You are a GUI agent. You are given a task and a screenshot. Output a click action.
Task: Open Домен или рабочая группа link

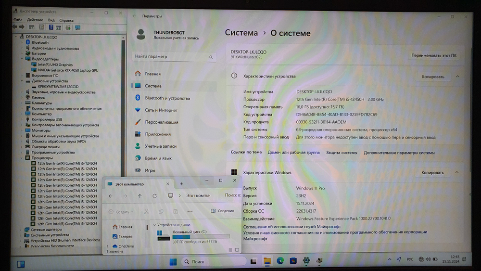[293, 153]
